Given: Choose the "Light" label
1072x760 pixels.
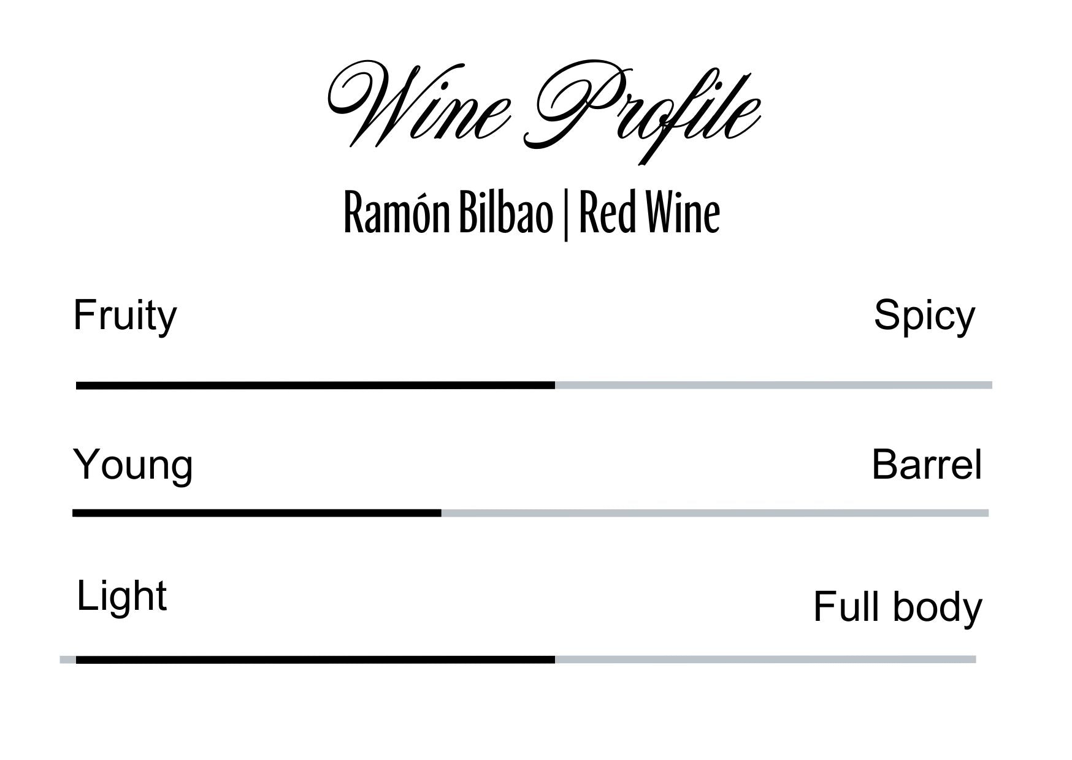Looking at the screenshot, I should point(121,596).
